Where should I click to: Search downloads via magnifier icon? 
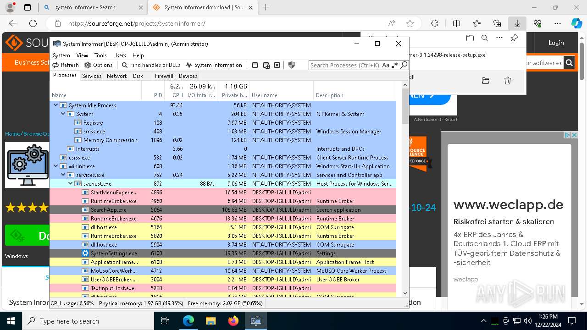484,38
